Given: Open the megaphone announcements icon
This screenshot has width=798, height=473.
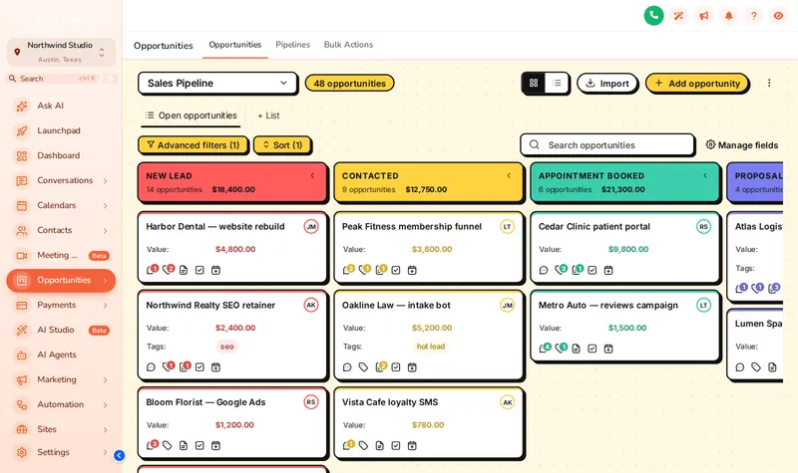Looking at the screenshot, I should click(x=704, y=16).
